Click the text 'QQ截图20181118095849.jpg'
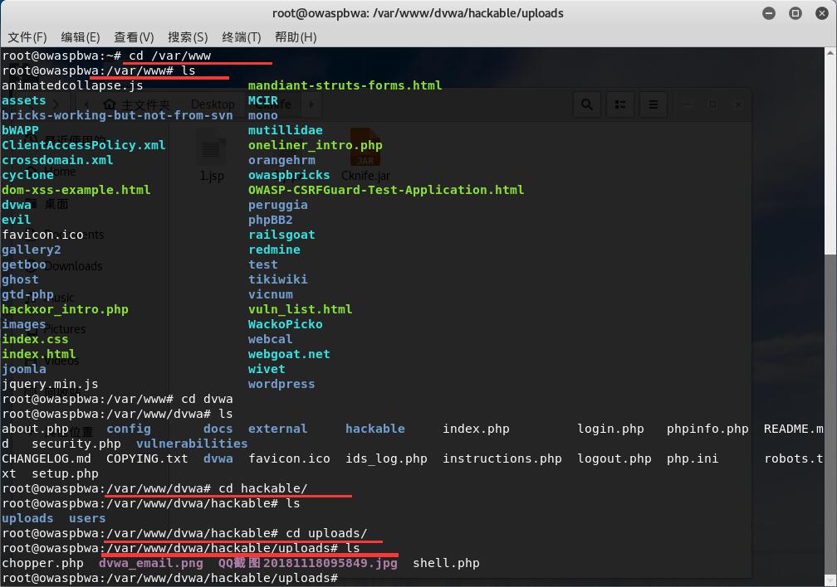Screen dimensions: 837x587 [307, 563]
